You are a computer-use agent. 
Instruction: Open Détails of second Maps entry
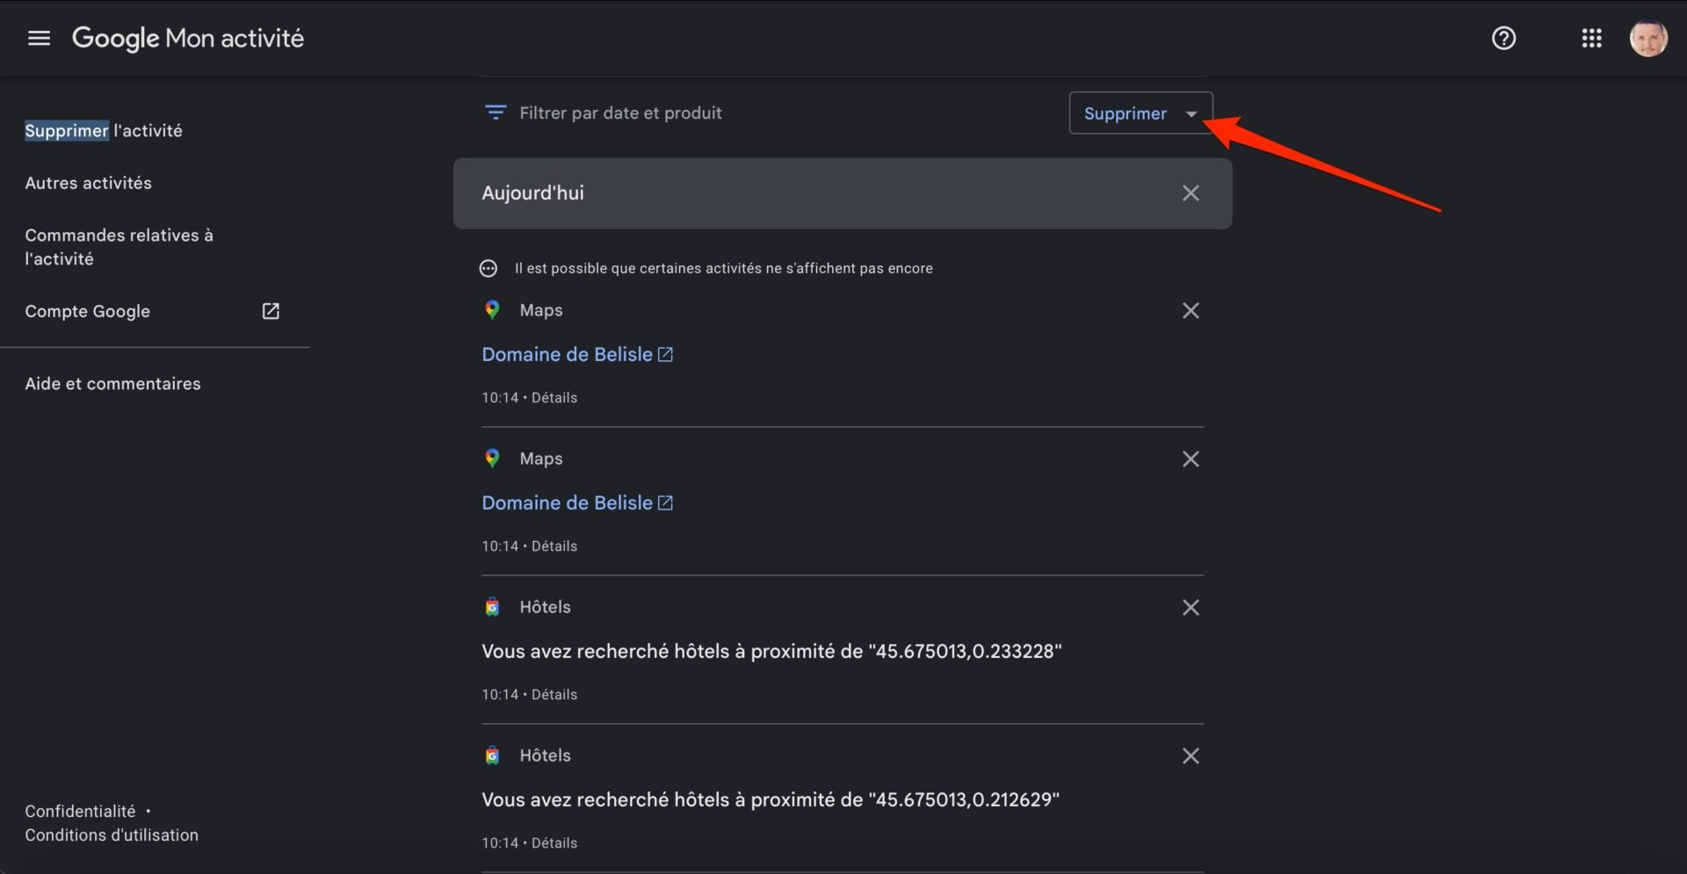pyautogui.click(x=554, y=546)
